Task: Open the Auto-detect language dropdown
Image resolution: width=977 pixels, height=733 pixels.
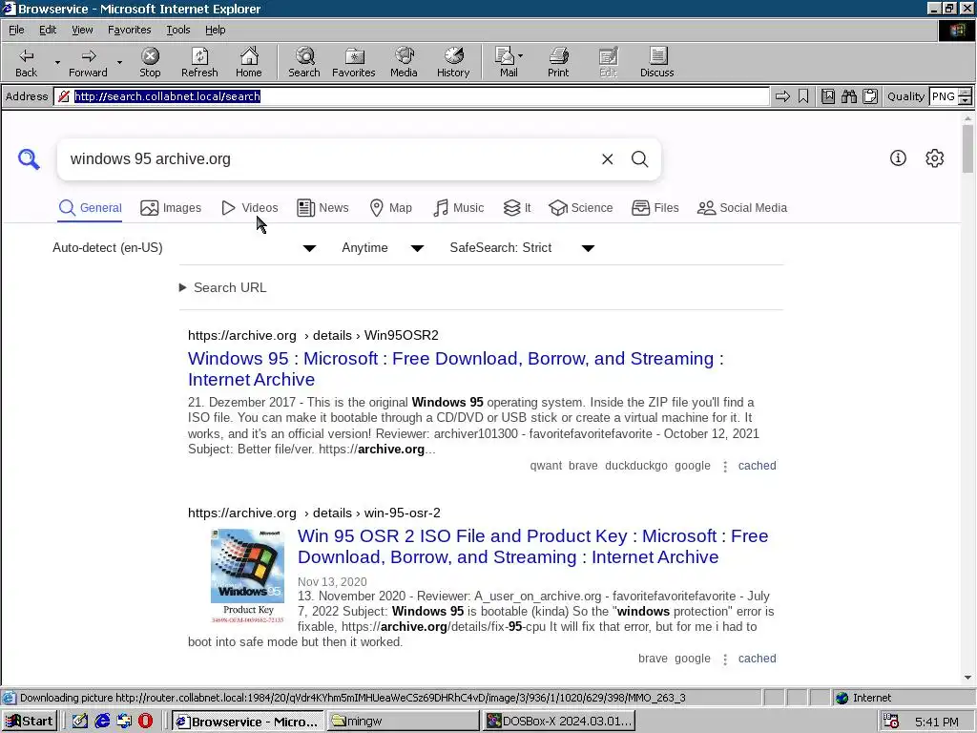Action: point(184,248)
